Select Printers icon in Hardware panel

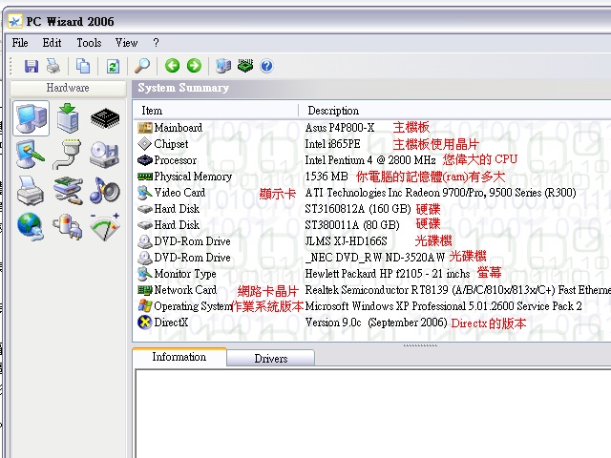[31, 191]
